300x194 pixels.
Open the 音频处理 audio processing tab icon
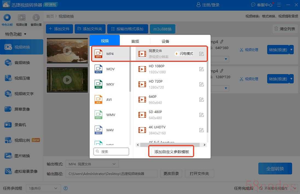click(x=36, y=17)
